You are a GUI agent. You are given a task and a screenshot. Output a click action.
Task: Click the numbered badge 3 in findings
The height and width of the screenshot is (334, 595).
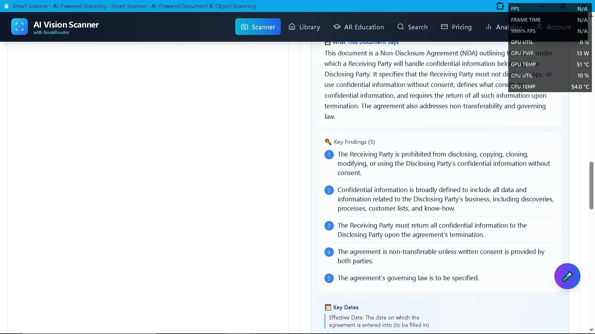pos(329,226)
